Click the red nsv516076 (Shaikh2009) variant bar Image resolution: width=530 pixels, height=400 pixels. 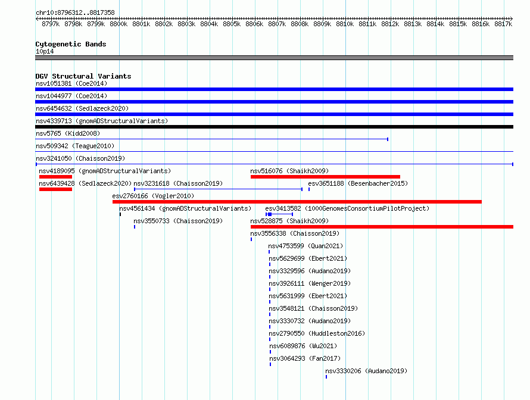(x=325, y=177)
